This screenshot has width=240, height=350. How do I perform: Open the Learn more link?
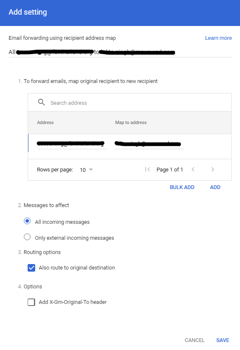(x=218, y=38)
